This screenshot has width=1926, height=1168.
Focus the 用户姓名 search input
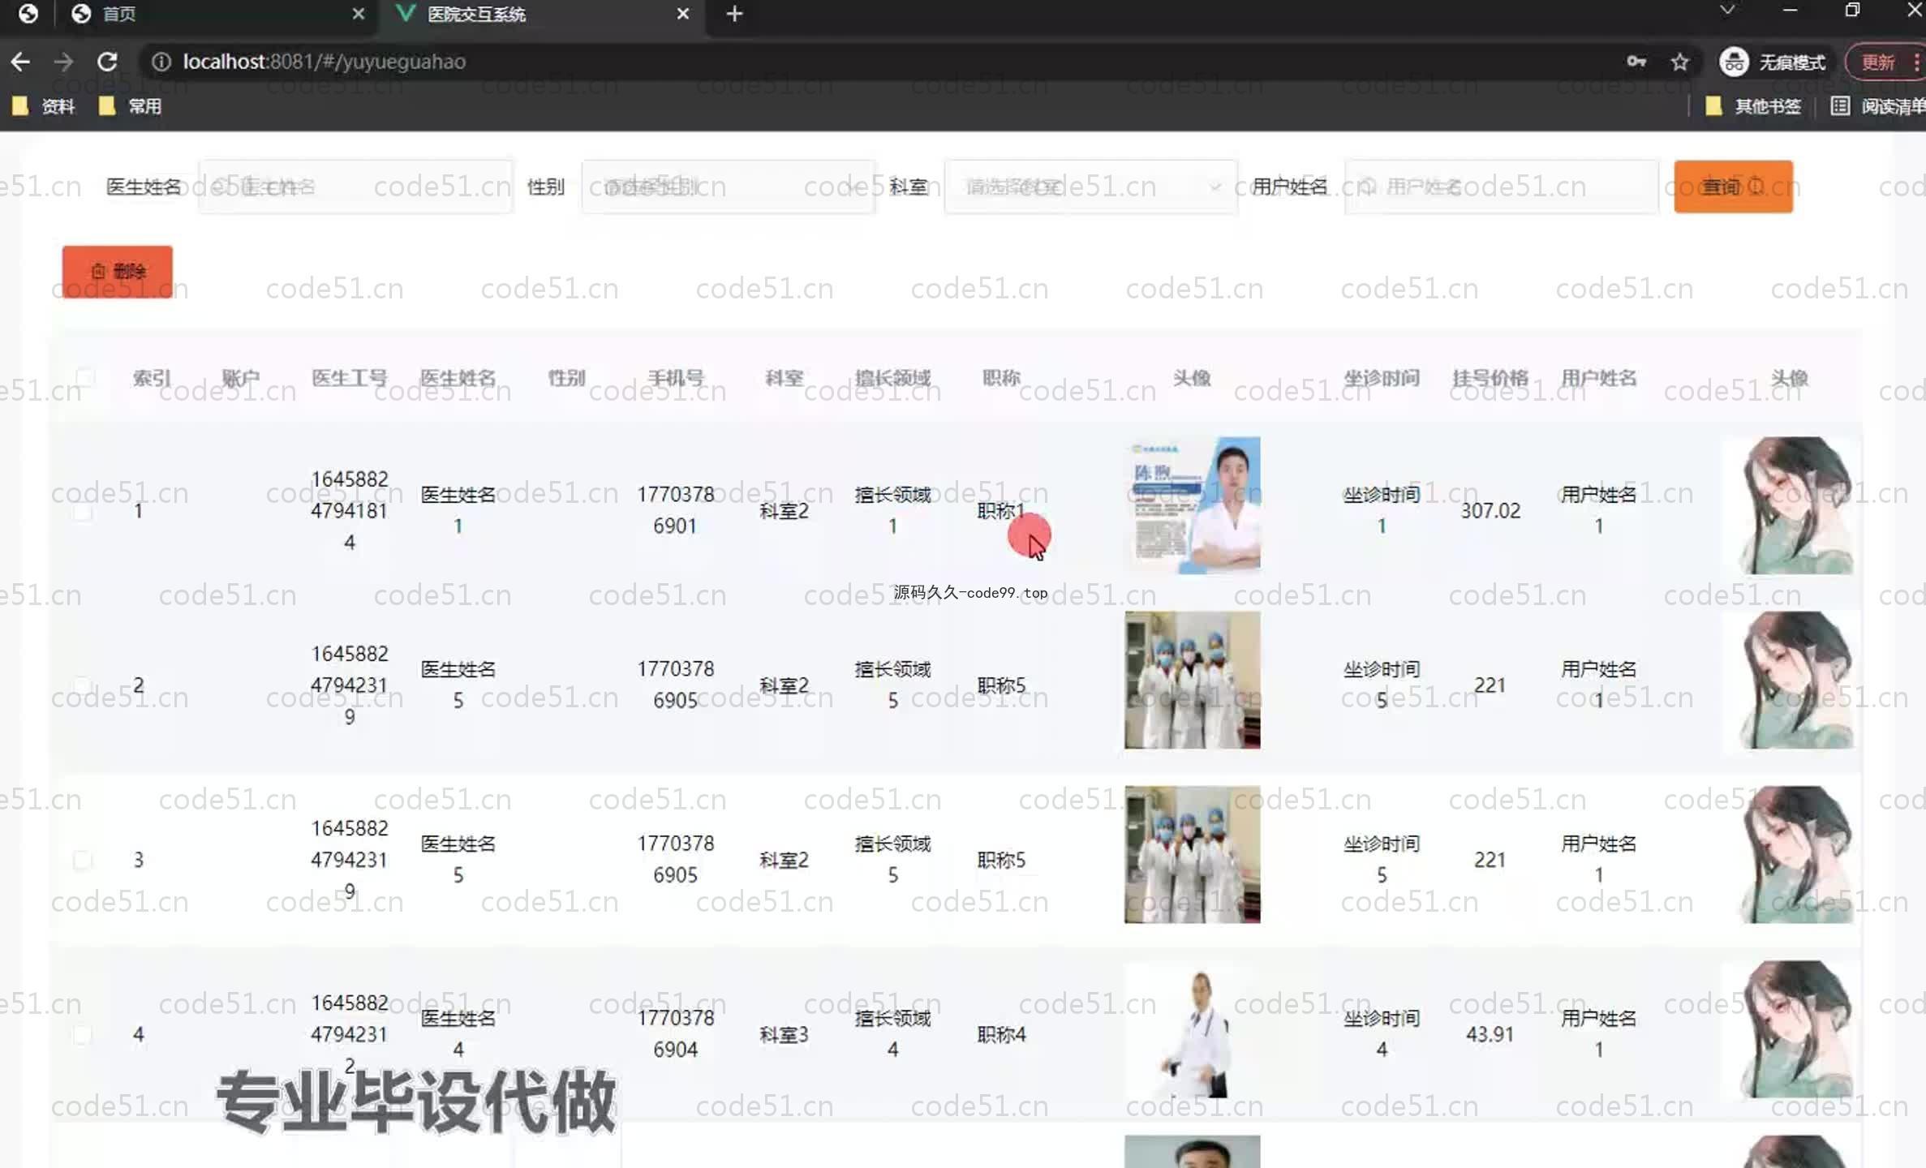point(1502,187)
